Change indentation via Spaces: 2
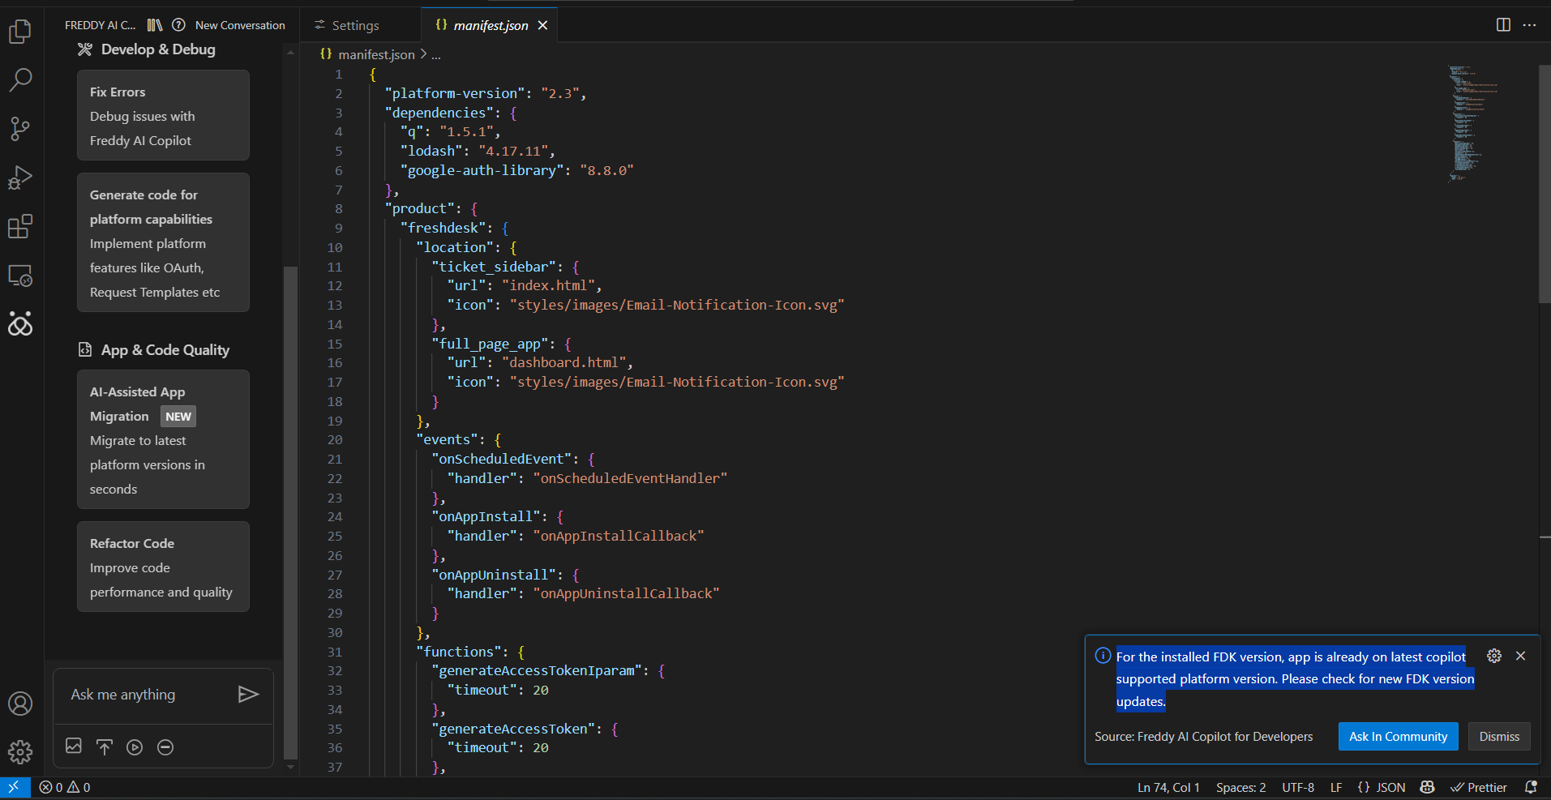1551x800 pixels. tap(1240, 787)
